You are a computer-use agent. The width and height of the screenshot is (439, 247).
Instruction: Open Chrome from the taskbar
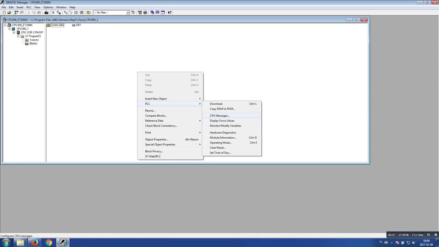coord(49,243)
